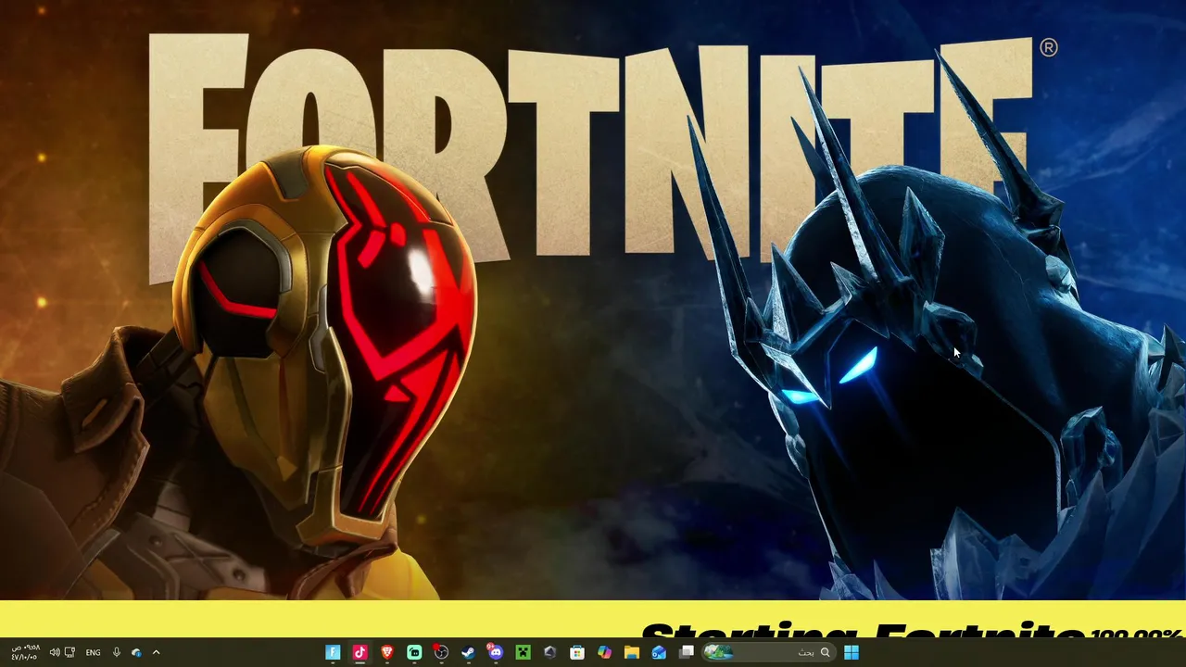Launch Brave browser from taskbar

pyautogui.click(x=387, y=652)
